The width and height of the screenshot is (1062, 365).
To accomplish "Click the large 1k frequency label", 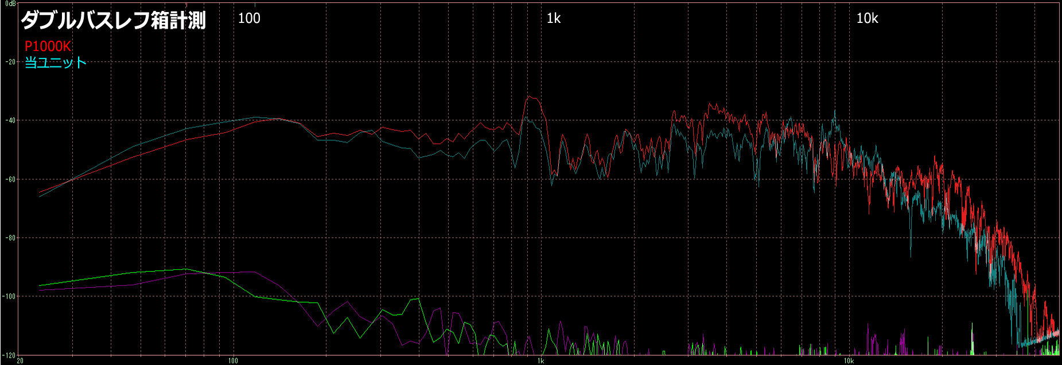I will (554, 18).
